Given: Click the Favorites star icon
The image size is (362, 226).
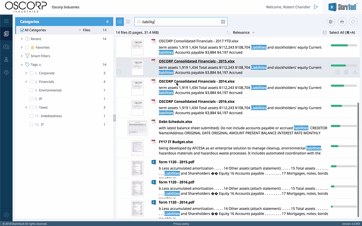Looking at the screenshot, I should [x=32, y=47].
